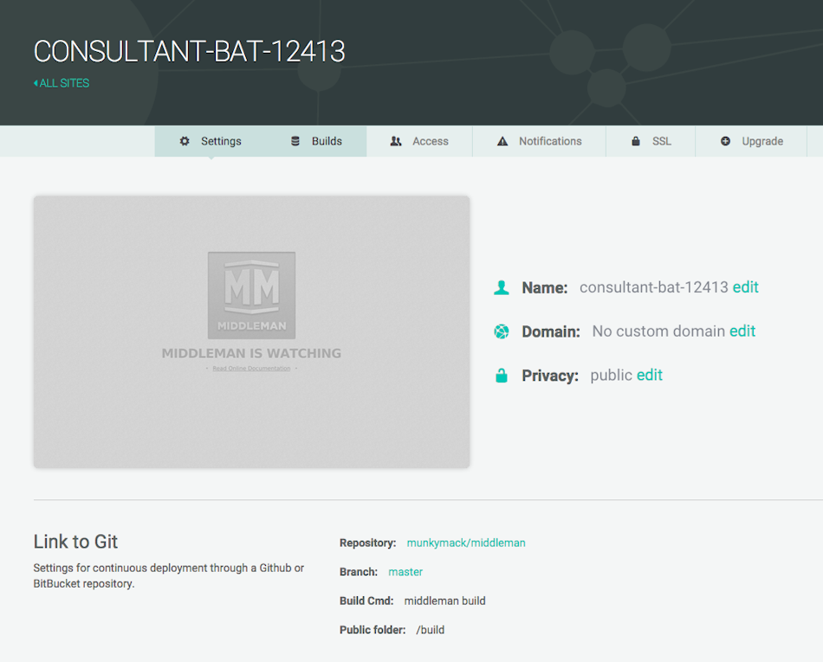Select the Upgrade tab

[751, 141]
